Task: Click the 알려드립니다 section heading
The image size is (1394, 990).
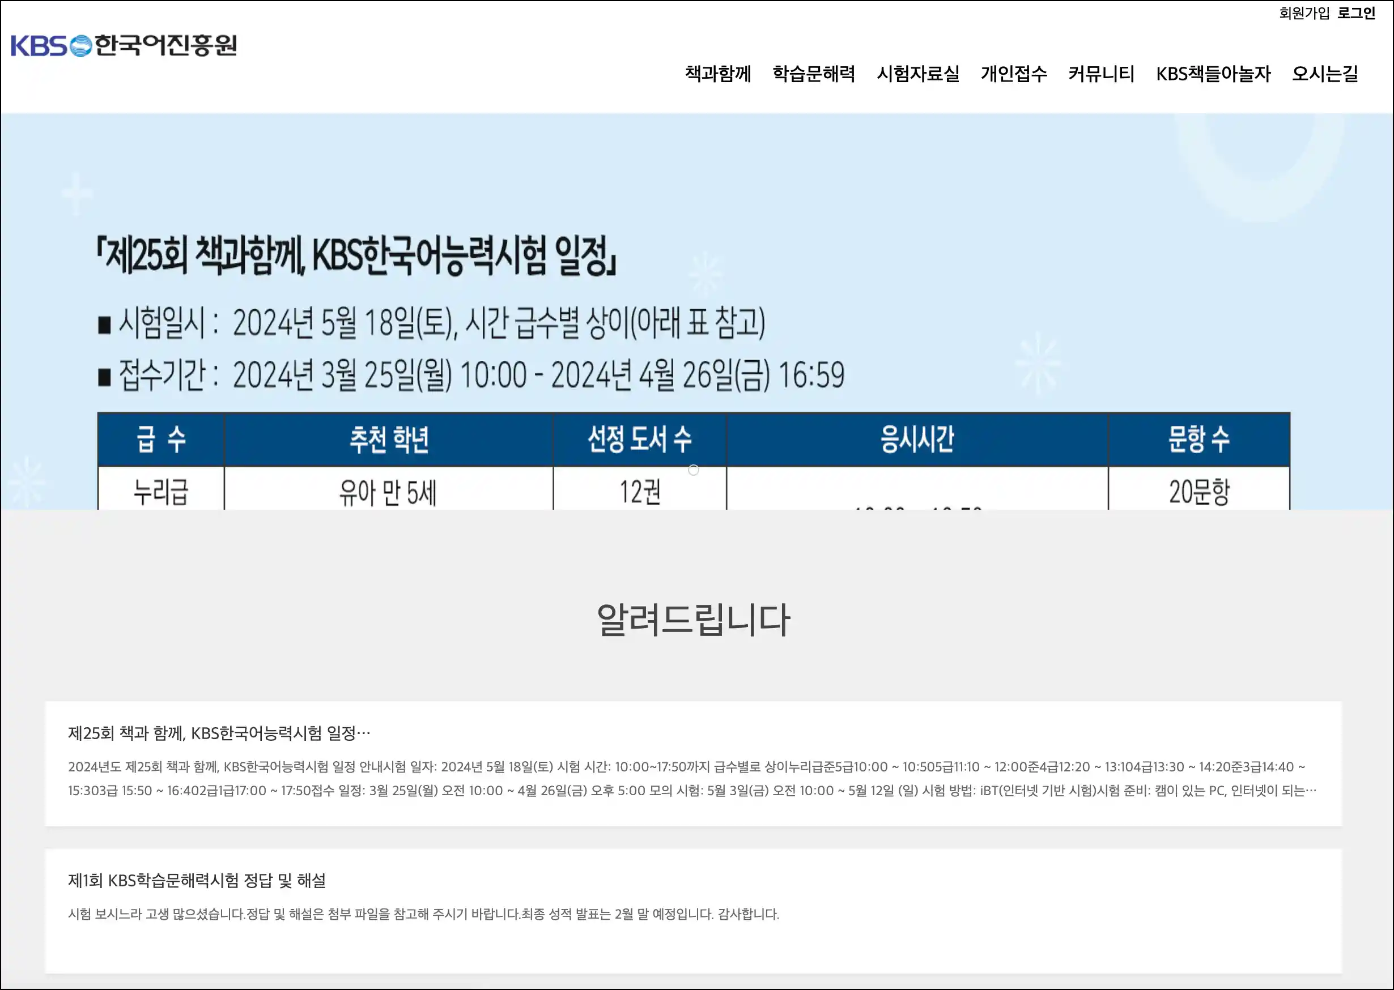Action: point(694,620)
